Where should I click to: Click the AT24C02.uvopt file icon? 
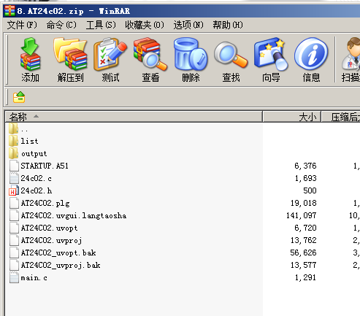[14, 228]
